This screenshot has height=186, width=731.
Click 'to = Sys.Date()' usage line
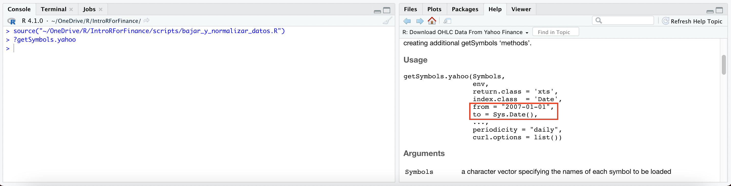505,114
